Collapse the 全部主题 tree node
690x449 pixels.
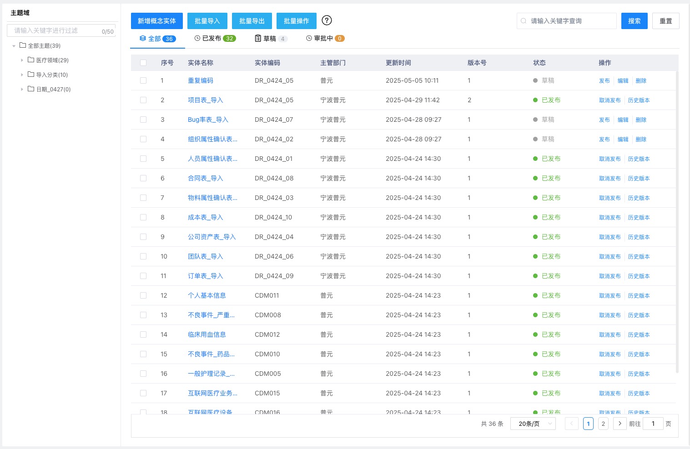pos(14,45)
